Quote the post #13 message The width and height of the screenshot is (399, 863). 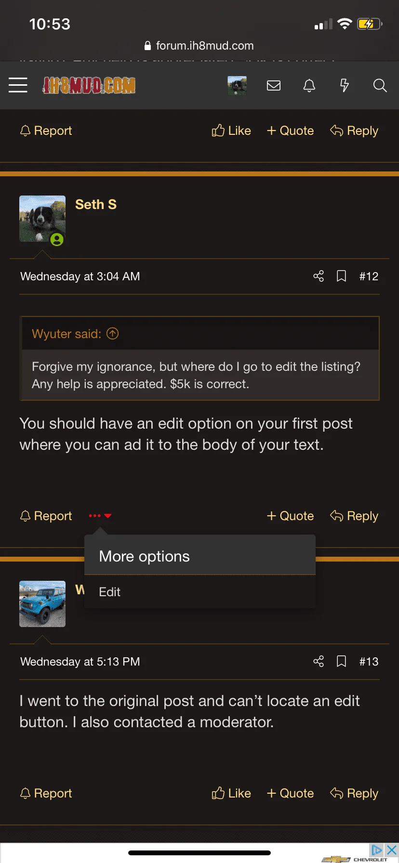coord(290,793)
